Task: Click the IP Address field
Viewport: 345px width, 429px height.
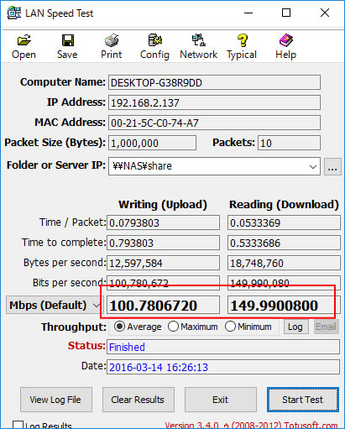Action: pyautogui.click(x=214, y=102)
